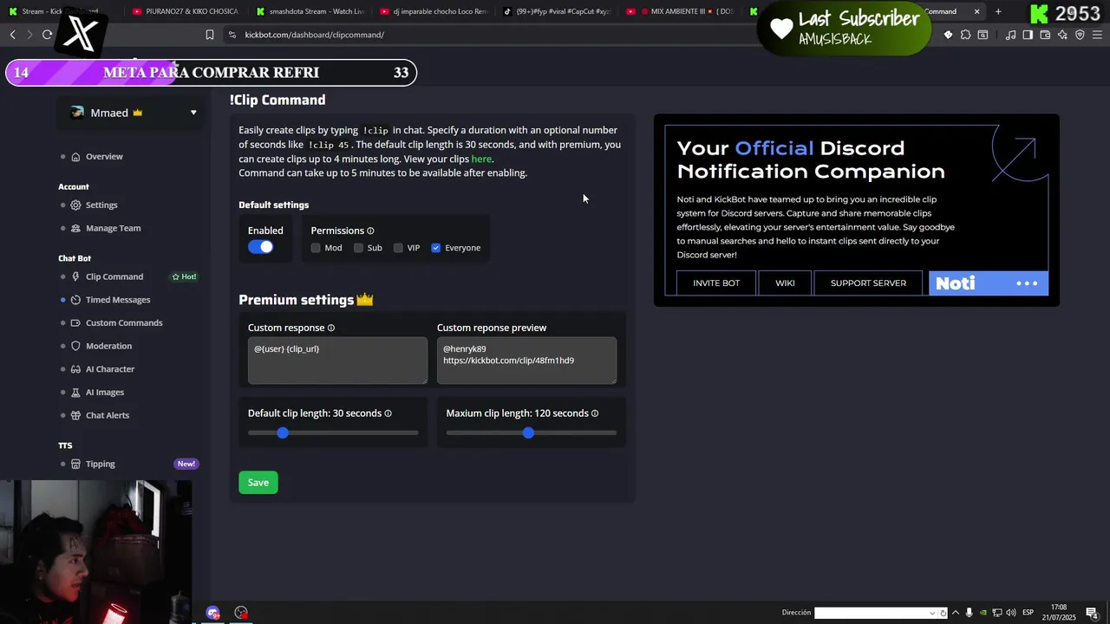This screenshot has width=1110, height=624.
Task: Open a new browser tab
Action: pyautogui.click(x=998, y=11)
